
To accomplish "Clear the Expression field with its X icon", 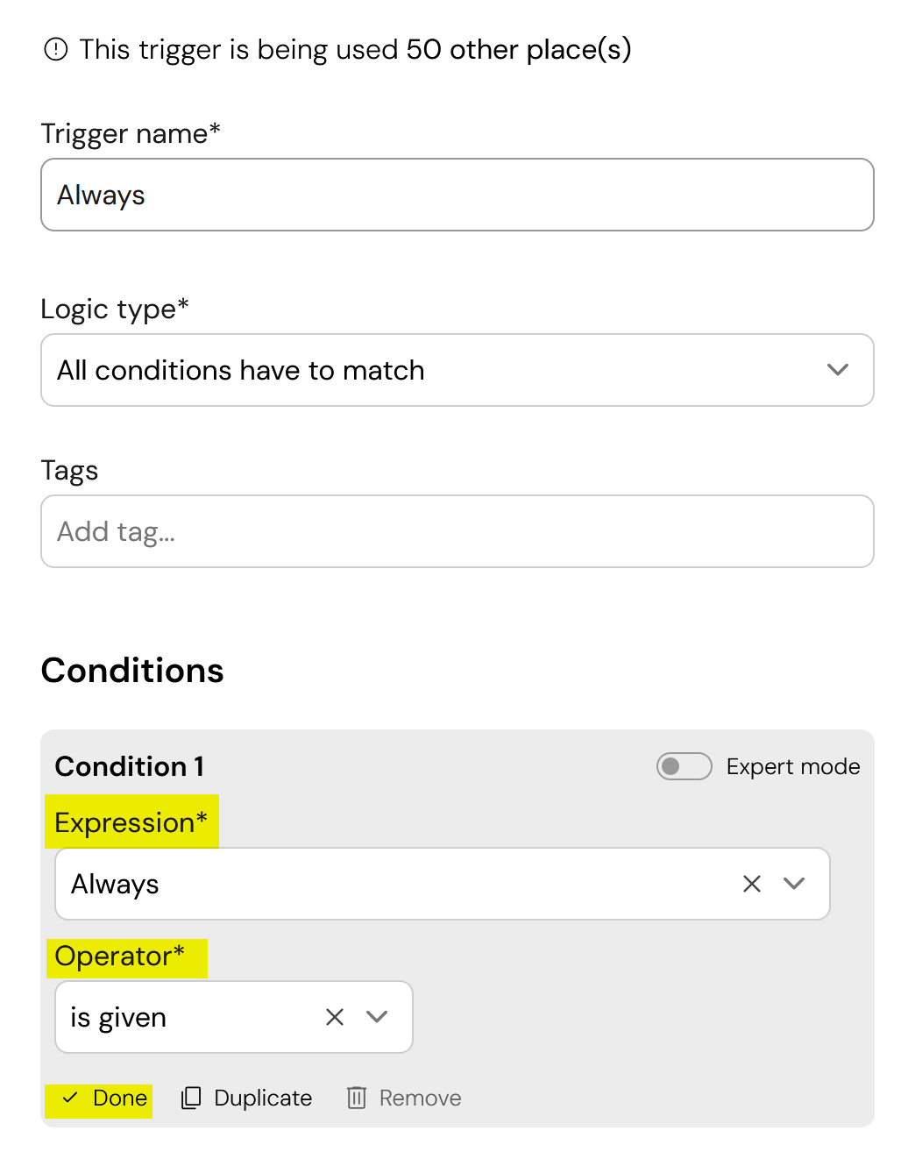I will 752,884.
